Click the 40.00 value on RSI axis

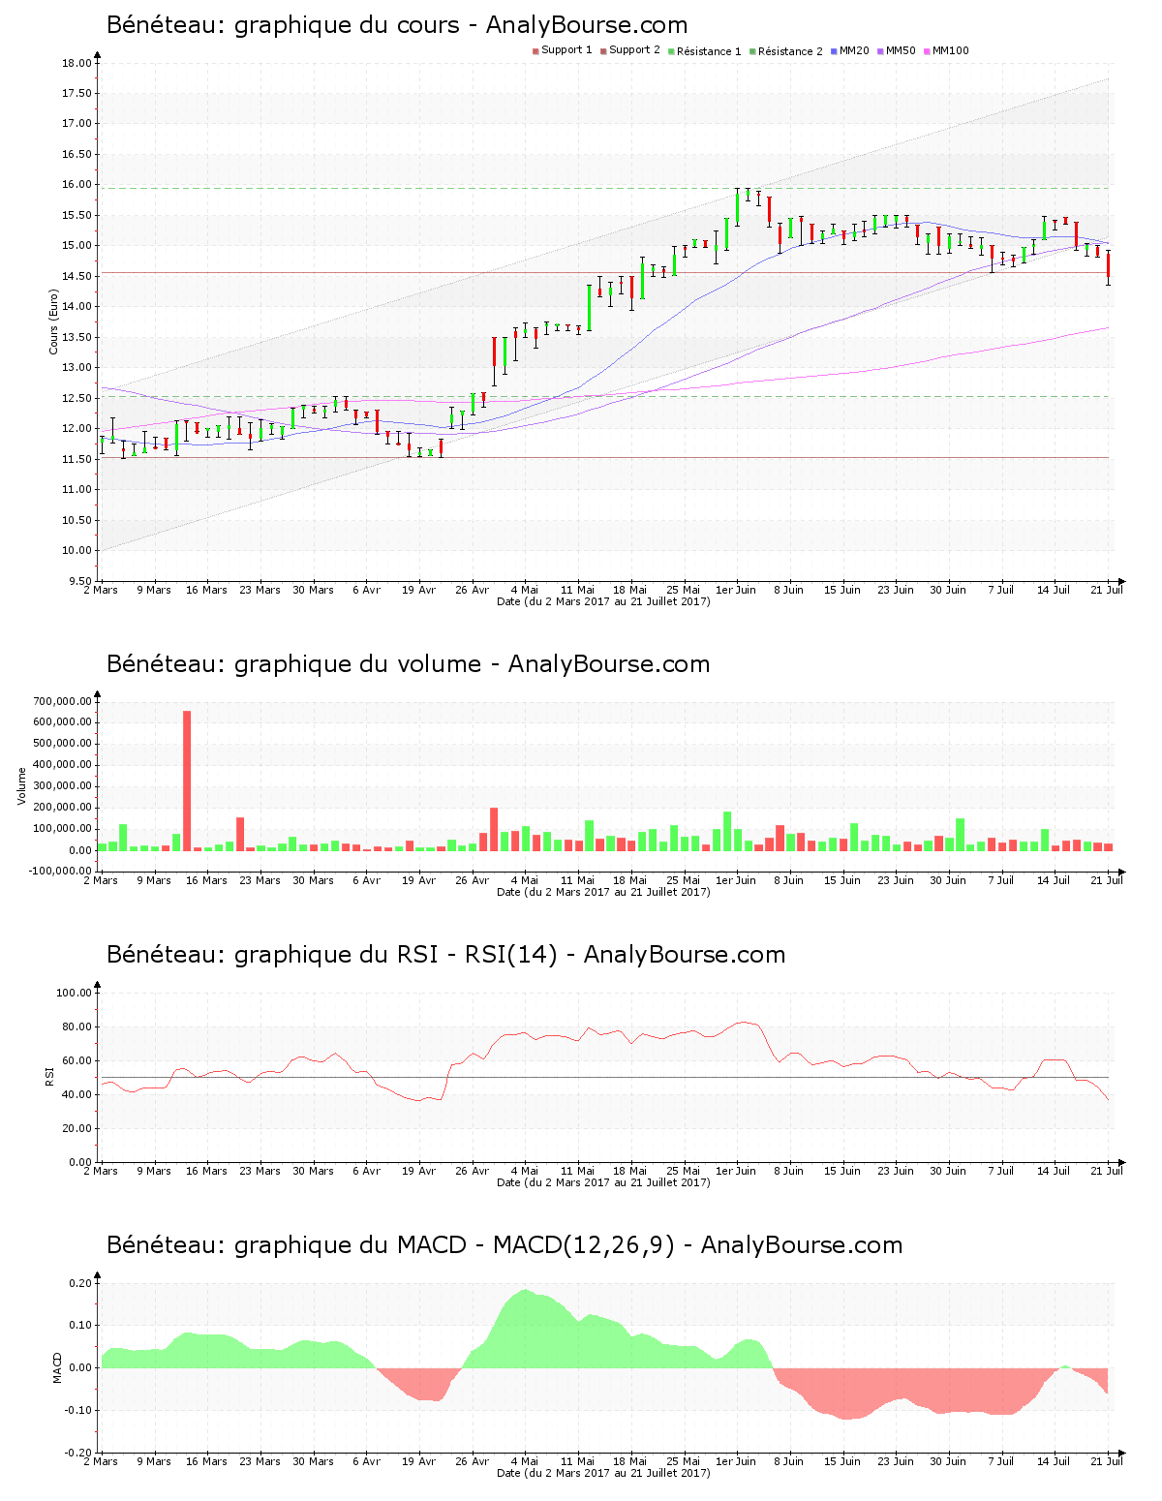pyautogui.click(x=77, y=1094)
